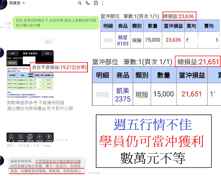Click the 數萬元不等 text
This screenshot has width=221, height=176.
click(x=153, y=158)
